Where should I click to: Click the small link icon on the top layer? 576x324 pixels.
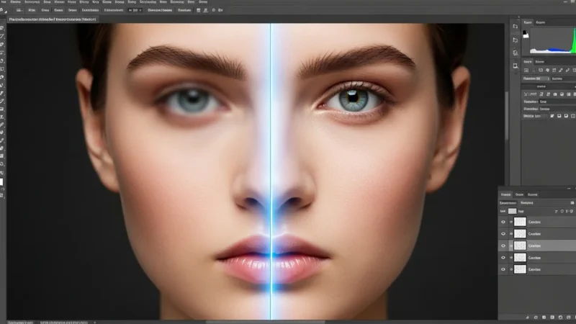(511, 222)
